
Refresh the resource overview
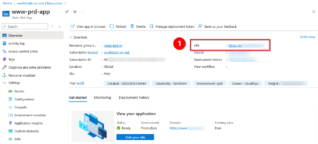click(118, 27)
